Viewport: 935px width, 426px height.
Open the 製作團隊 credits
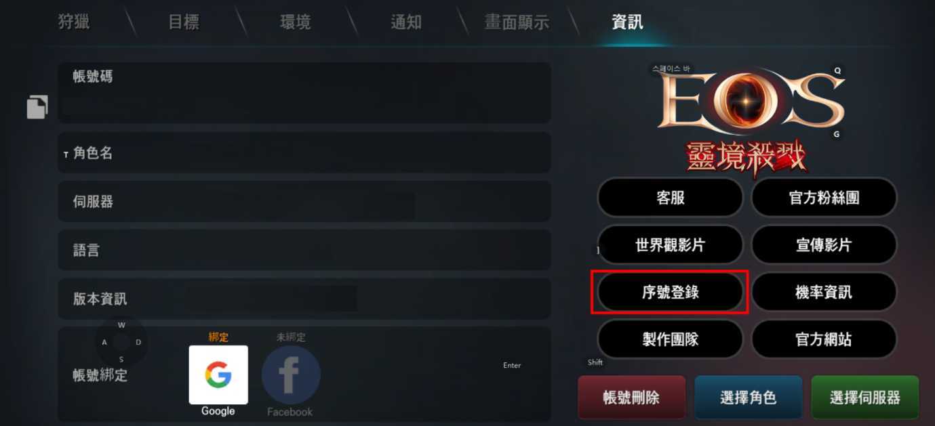click(671, 339)
